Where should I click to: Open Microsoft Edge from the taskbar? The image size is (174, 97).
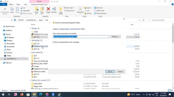tap(41, 95)
